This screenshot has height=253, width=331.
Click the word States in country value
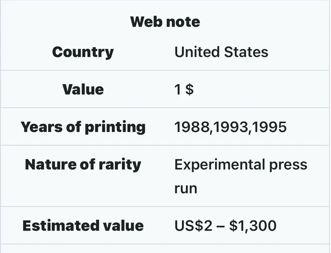pyautogui.click(x=246, y=52)
